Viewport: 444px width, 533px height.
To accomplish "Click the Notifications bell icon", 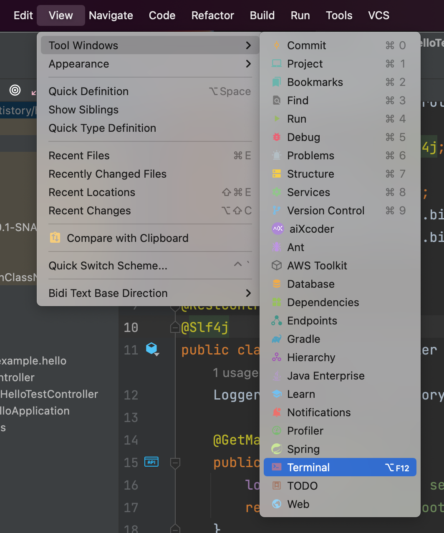I will tap(276, 412).
